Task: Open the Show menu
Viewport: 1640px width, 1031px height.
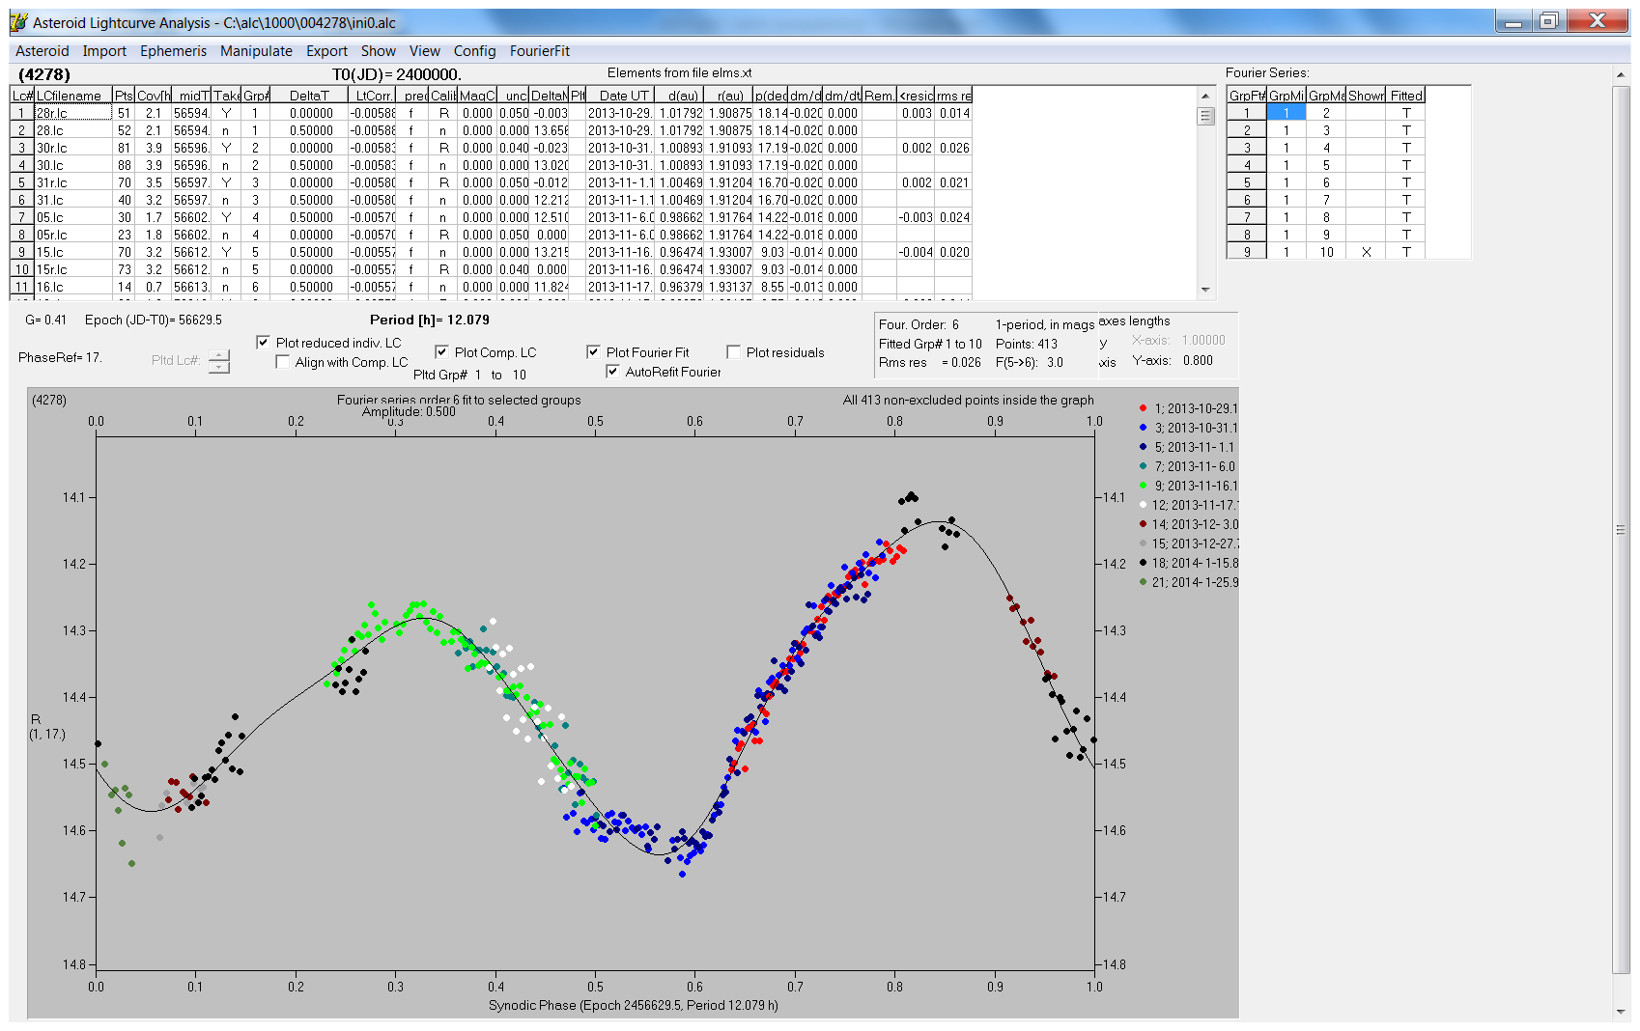Action: coord(379,51)
